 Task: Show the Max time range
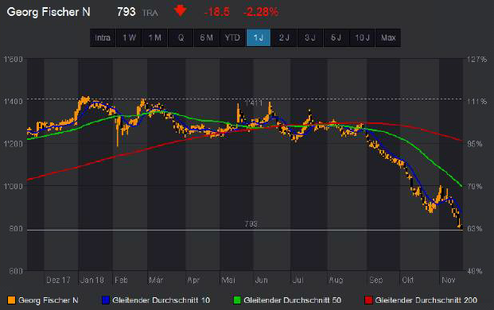[x=388, y=38]
